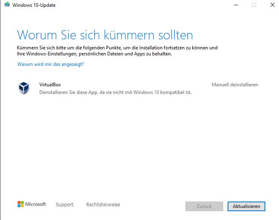The height and width of the screenshot is (220, 279).
Task: Minimize the Windows 10-Update window
Action: point(236,5)
